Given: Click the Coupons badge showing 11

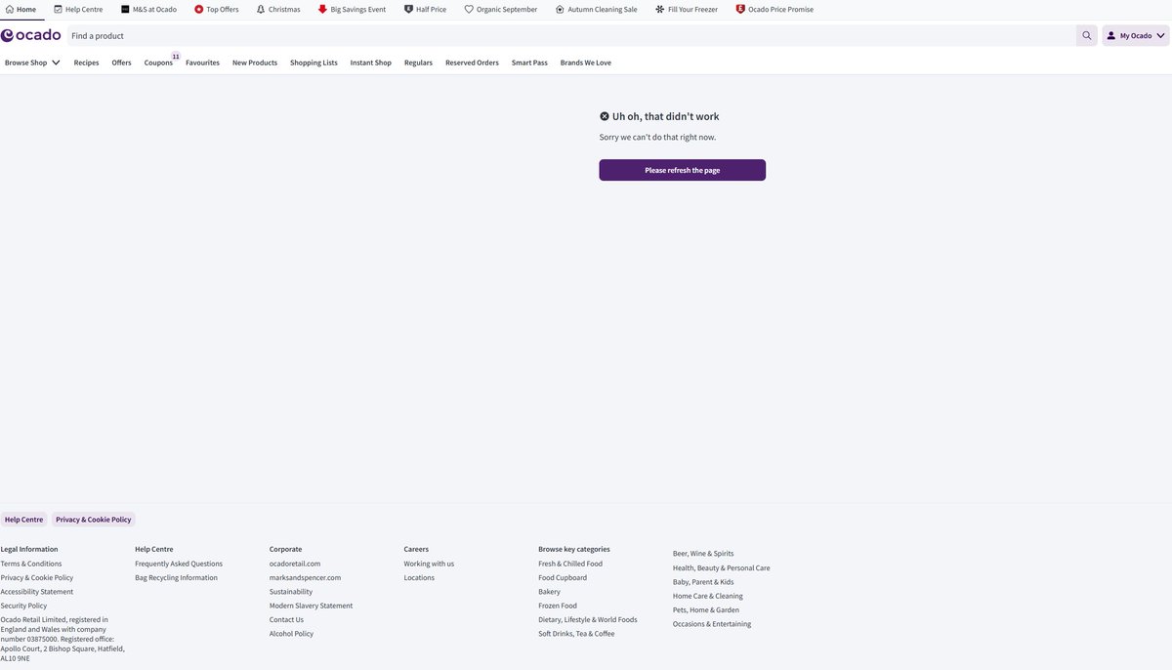Looking at the screenshot, I should click(x=176, y=57).
